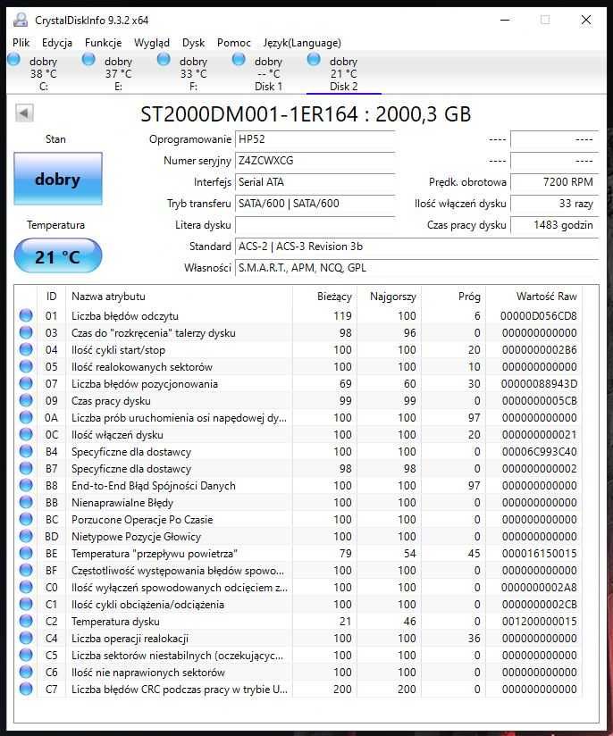
Task: Click the empty Litera dysku field
Action: 315,225
